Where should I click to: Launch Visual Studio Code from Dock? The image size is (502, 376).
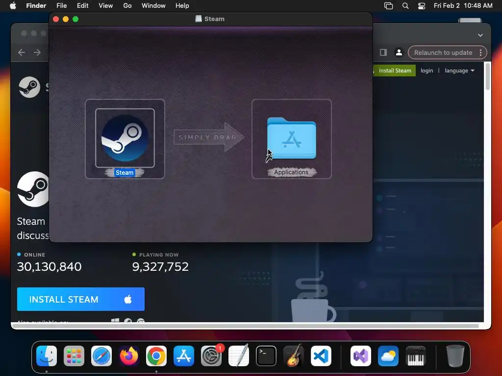321,356
